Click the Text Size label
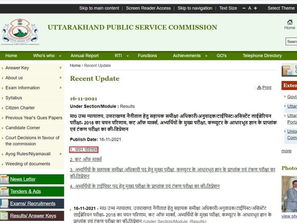This screenshot has height=223, width=297. [228, 8]
